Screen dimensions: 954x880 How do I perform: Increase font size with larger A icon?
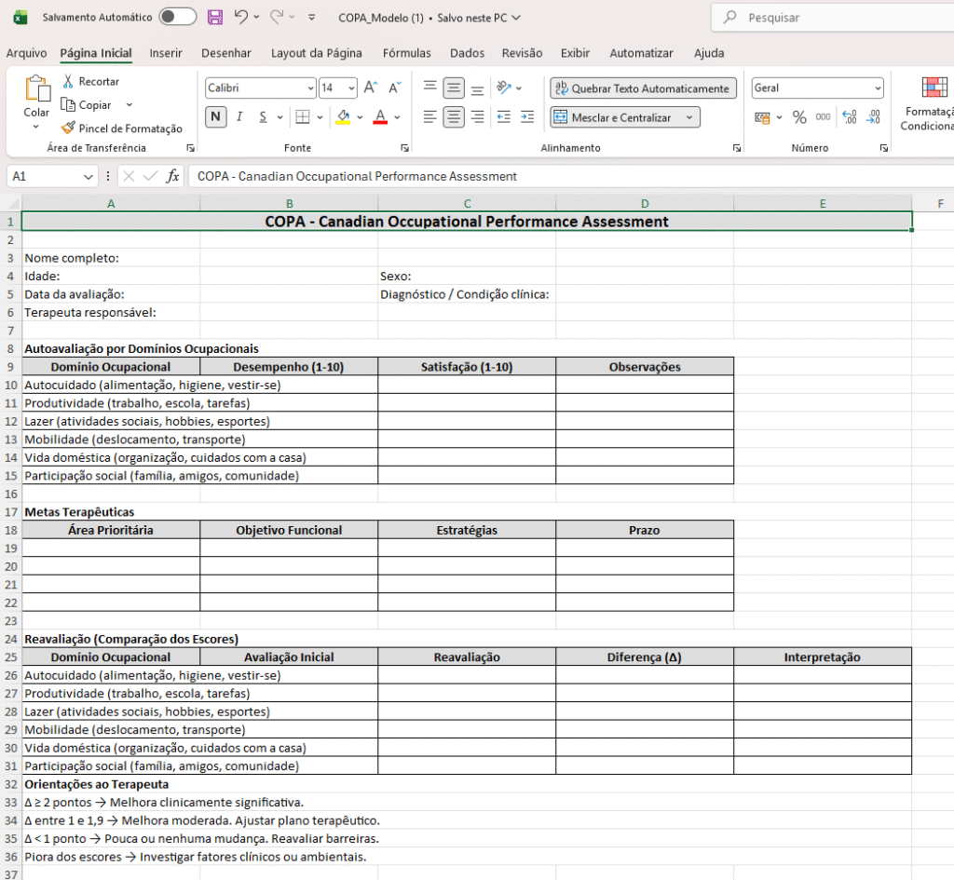point(371,88)
